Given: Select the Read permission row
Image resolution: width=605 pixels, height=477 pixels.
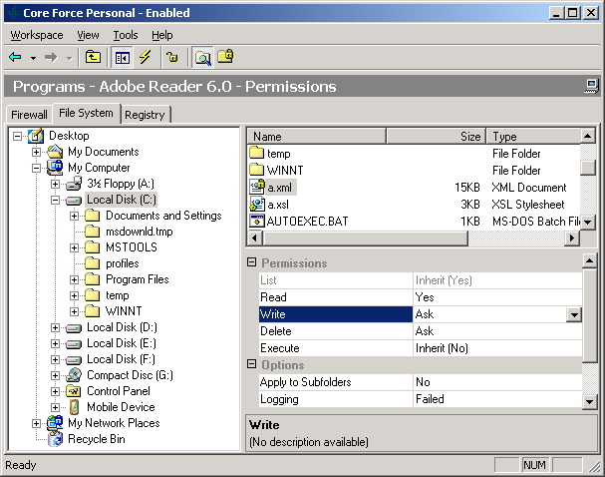Looking at the screenshot, I should (x=421, y=297).
